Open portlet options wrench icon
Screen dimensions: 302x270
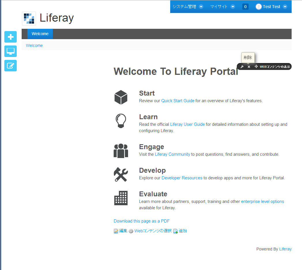242,67
